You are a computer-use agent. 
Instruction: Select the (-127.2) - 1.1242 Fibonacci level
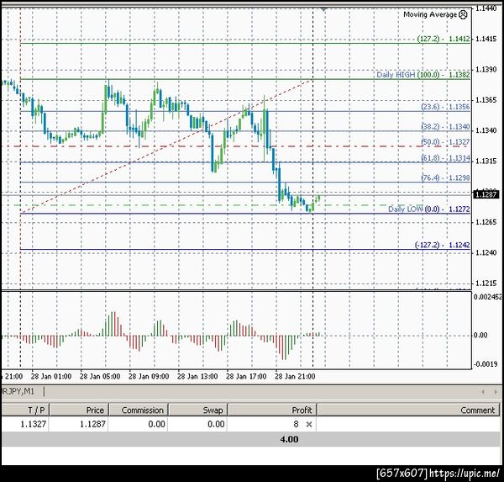click(443, 245)
